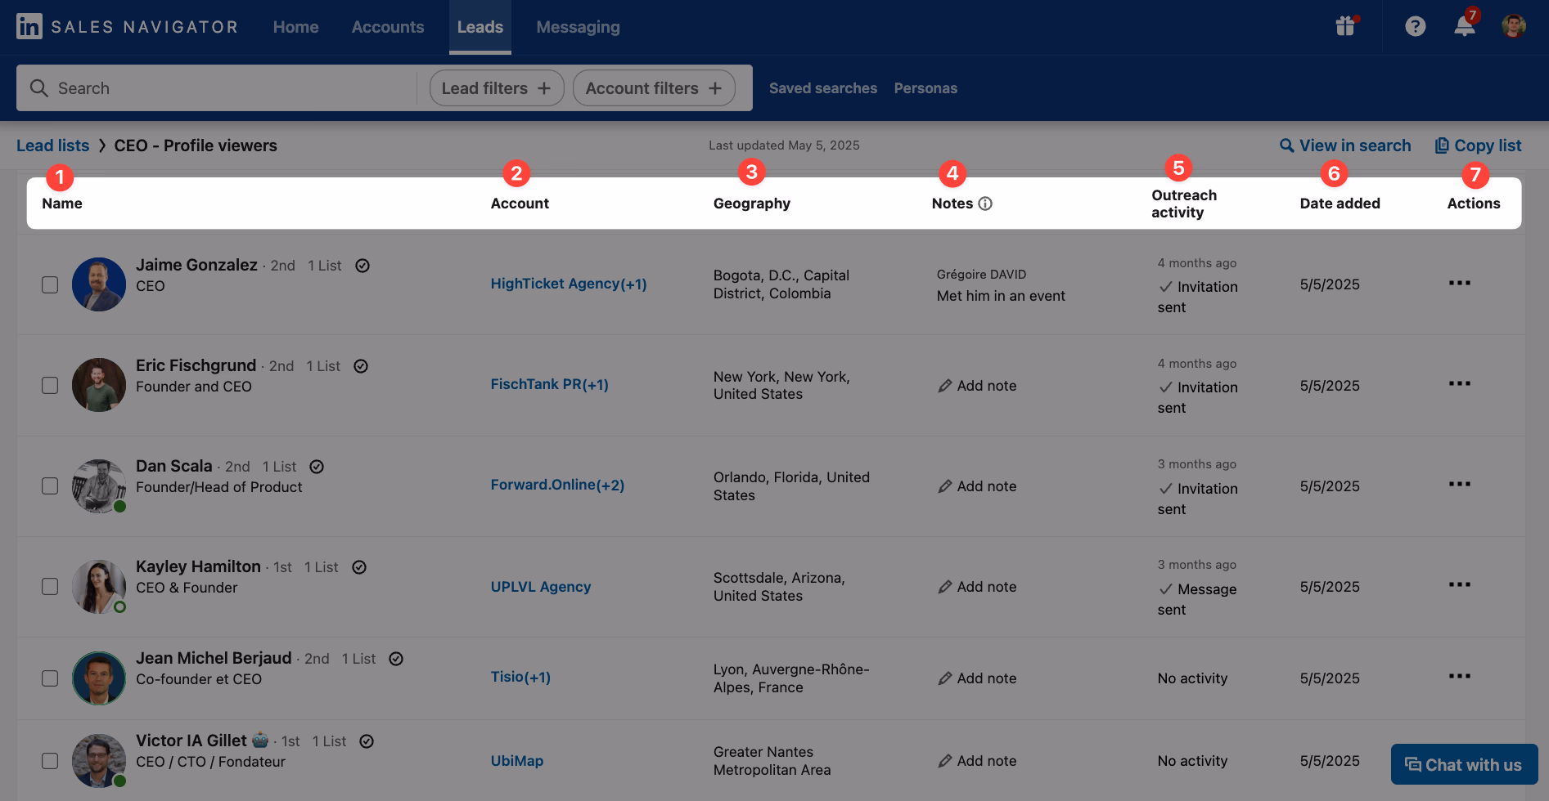Click 'Bogota, D.C., Capital District, Colombia' cell

pos(781,284)
